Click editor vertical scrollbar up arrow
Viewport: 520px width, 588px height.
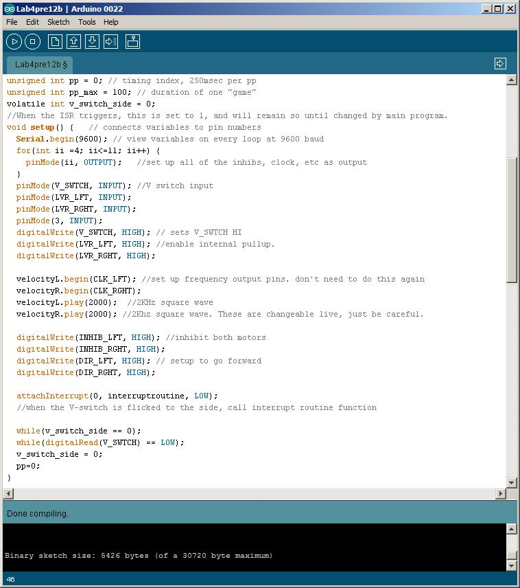click(512, 80)
